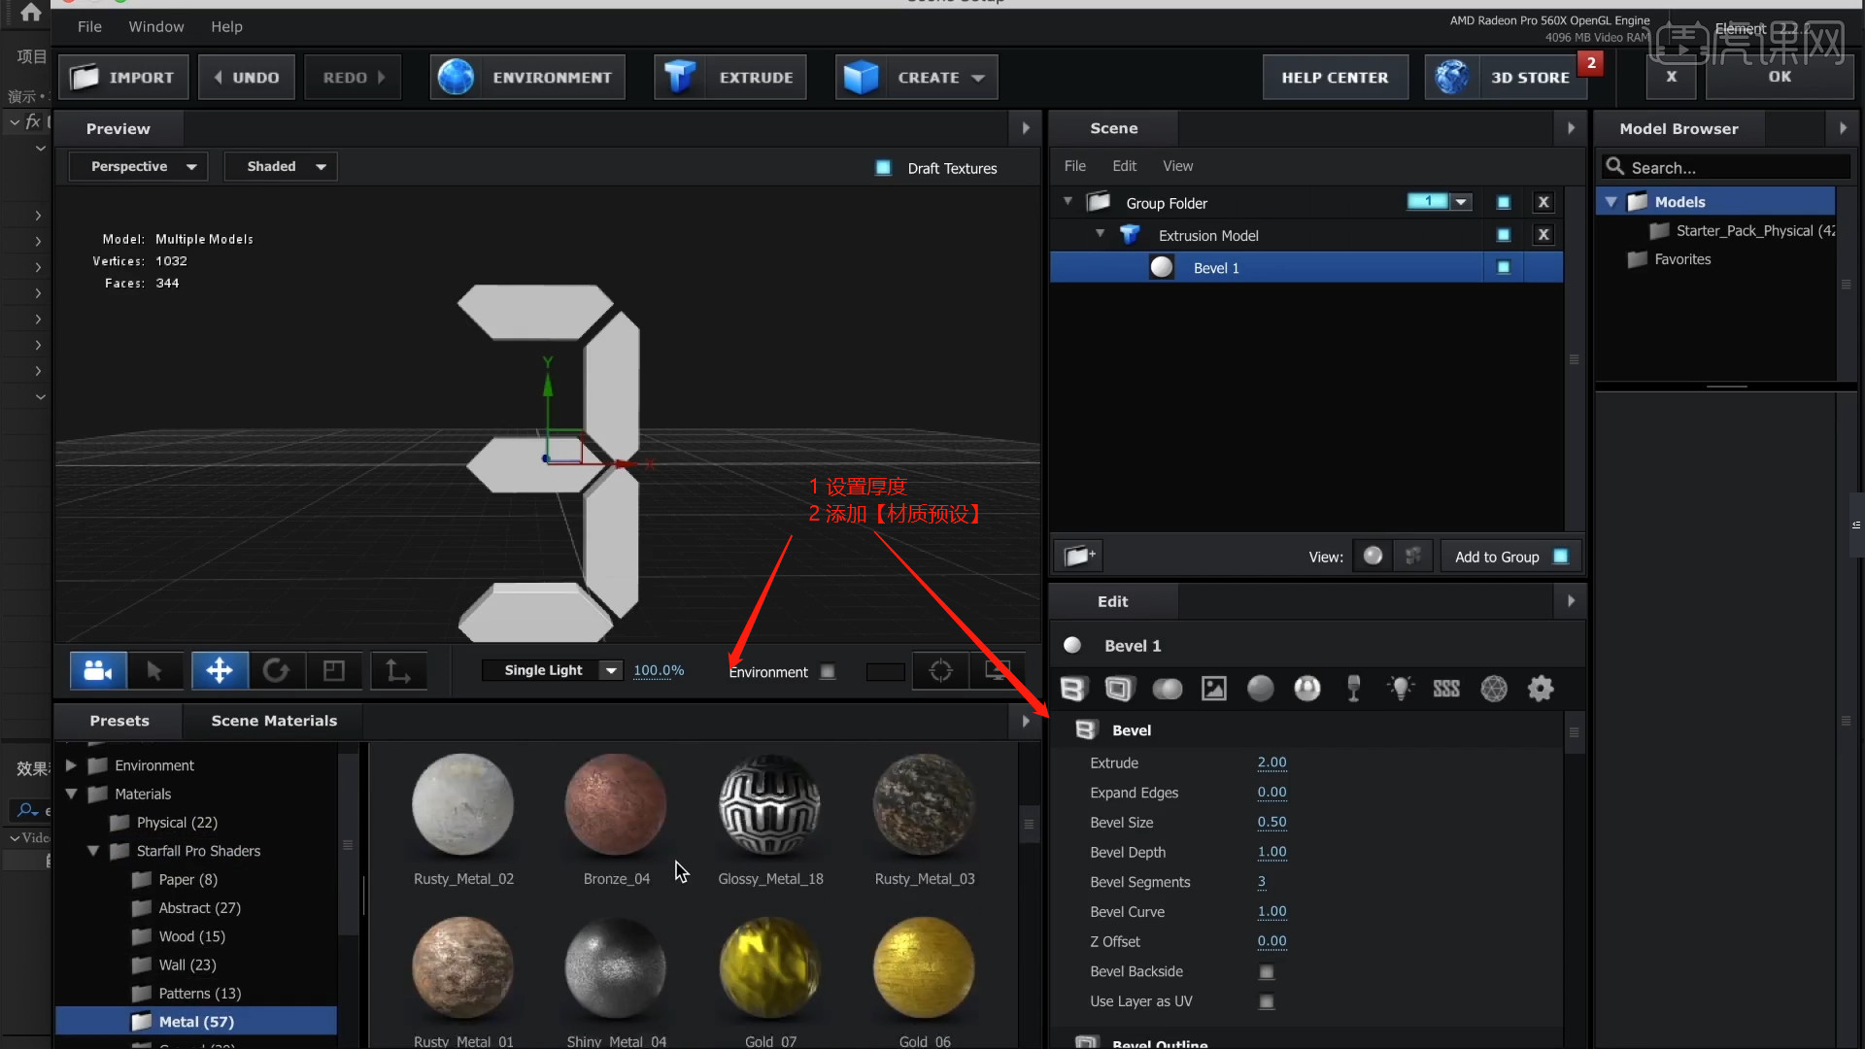Open Group Folder group number dropdown
Viewport: 1865px width, 1049px height.
pyautogui.click(x=1461, y=202)
